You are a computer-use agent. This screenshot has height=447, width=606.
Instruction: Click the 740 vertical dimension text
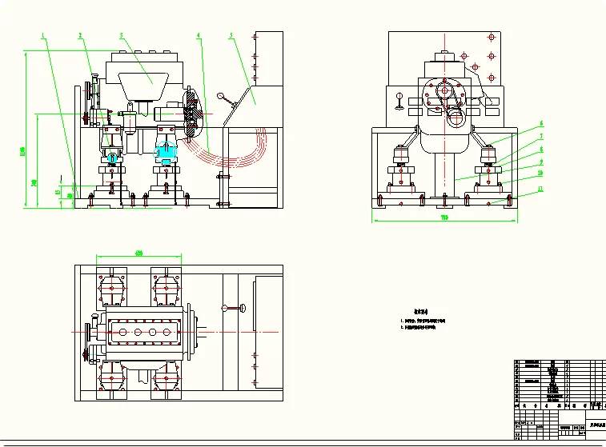click(34, 182)
